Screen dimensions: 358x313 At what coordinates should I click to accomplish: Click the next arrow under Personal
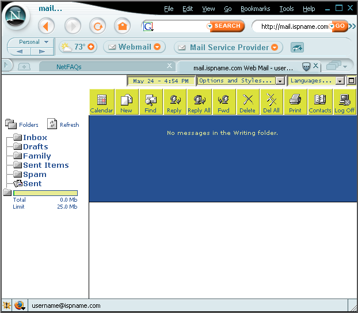42,51
